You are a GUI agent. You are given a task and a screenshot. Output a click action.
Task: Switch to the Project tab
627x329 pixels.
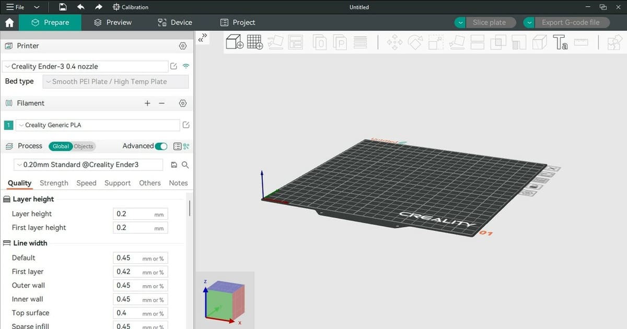(x=238, y=22)
